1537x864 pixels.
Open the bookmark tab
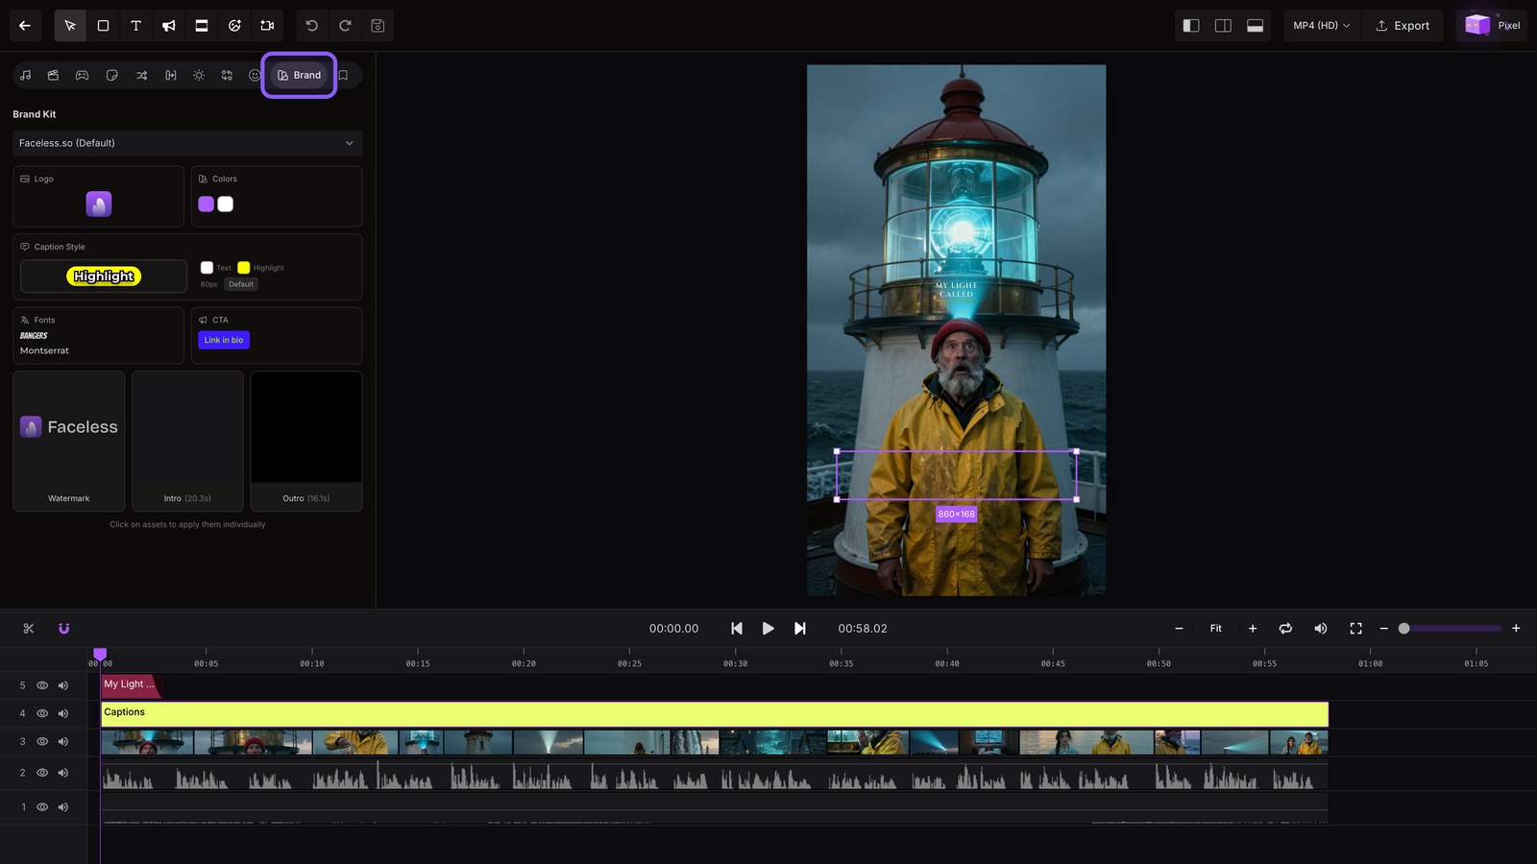pos(343,75)
